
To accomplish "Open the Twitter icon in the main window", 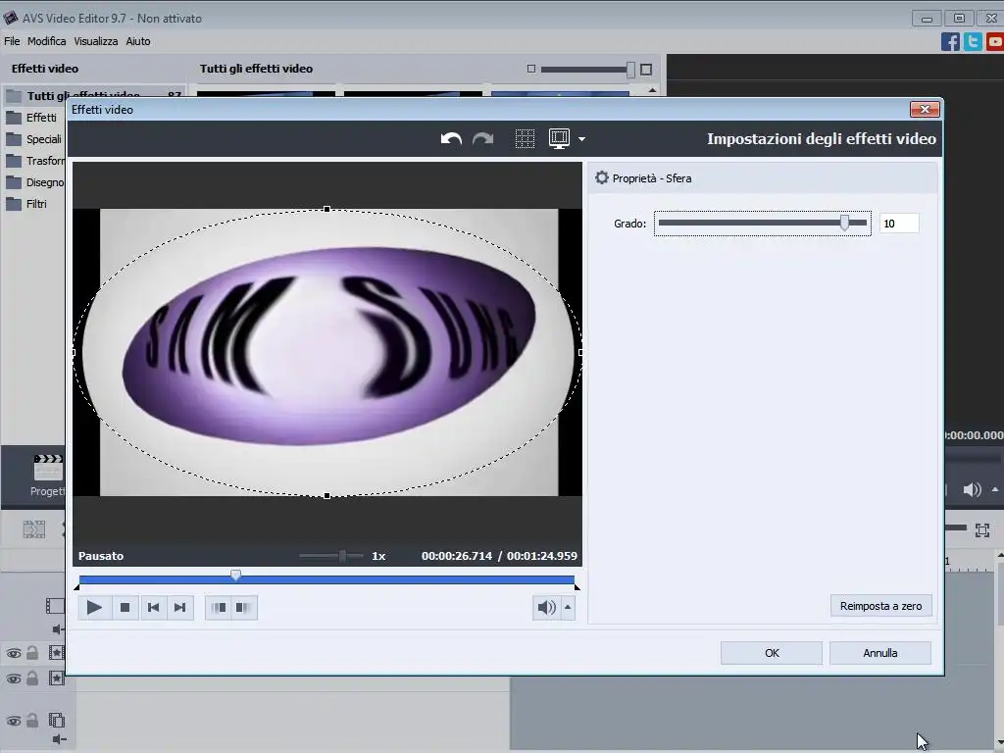I will click(x=974, y=41).
